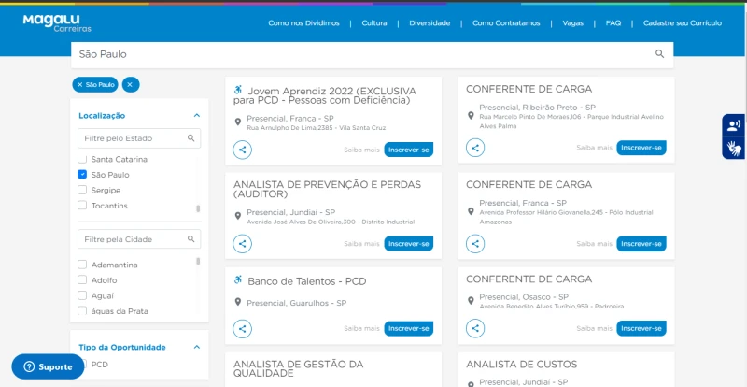The width and height of the screenshot is (747, 387).
Task: Click Saiba mais on Jovem Aprendiz 2022
Action: click(361, 150)
